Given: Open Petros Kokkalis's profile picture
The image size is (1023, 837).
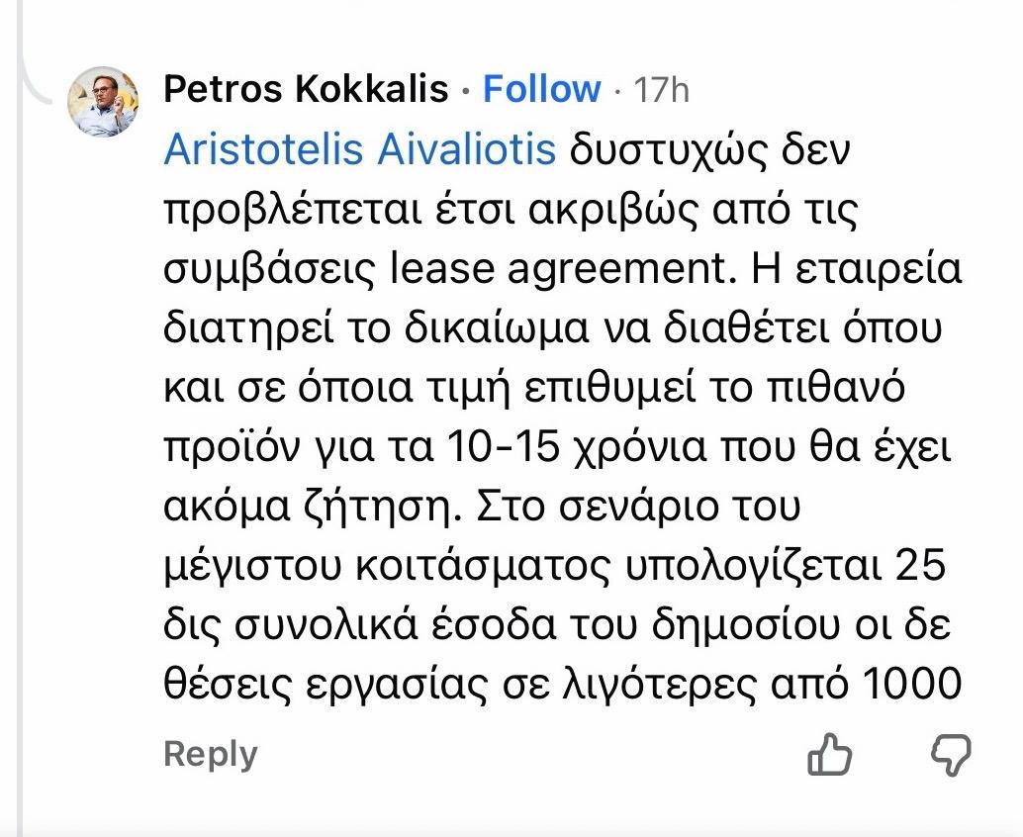Looking at the screenshot, I should coord(102,102).
